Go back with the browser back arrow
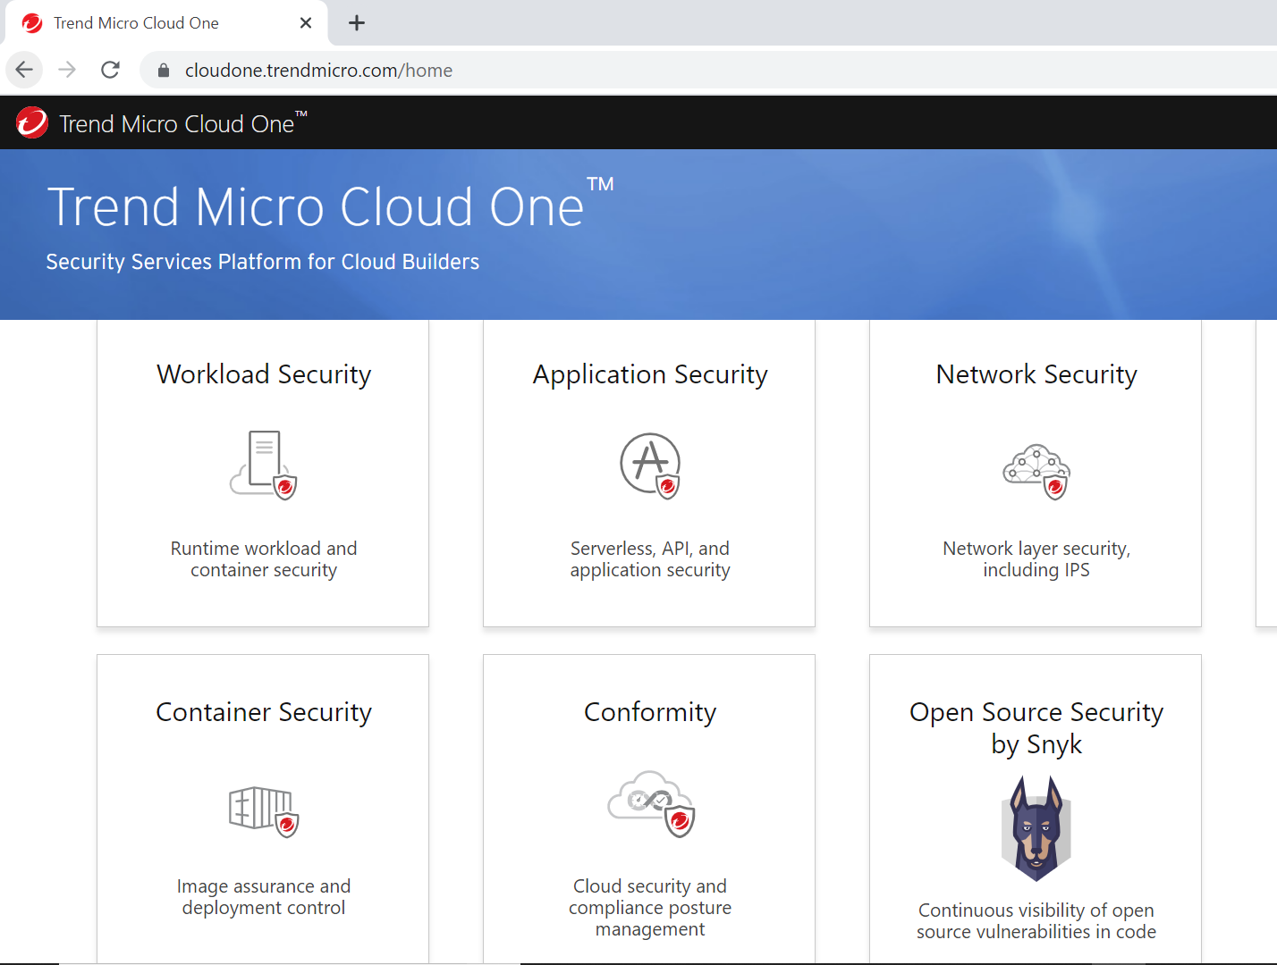This screenshot has height=965, width=1277. (24, 70)
